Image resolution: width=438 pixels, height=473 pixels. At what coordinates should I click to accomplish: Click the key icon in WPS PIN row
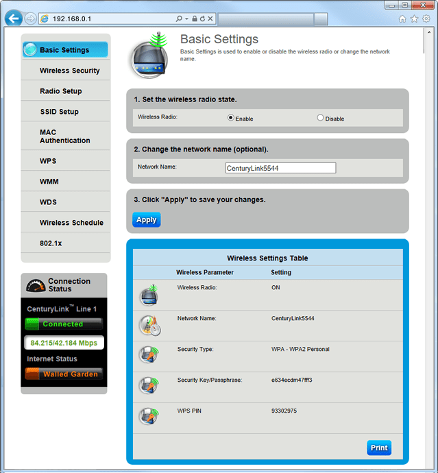point(149,416)
